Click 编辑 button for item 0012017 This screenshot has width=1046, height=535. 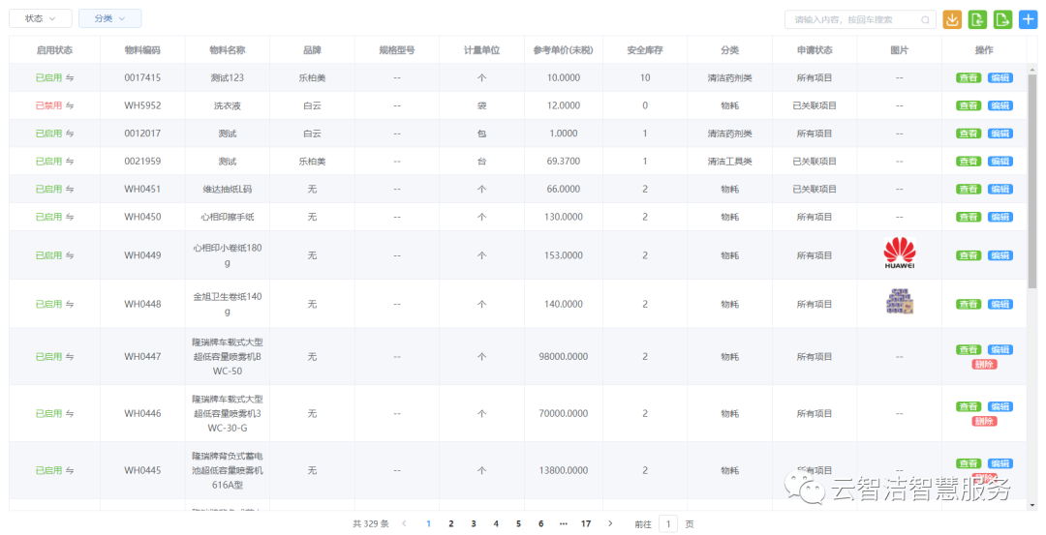pos(1000,134)
